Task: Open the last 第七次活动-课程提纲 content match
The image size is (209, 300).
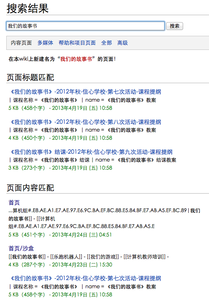Action: click(x=85, y=278)
